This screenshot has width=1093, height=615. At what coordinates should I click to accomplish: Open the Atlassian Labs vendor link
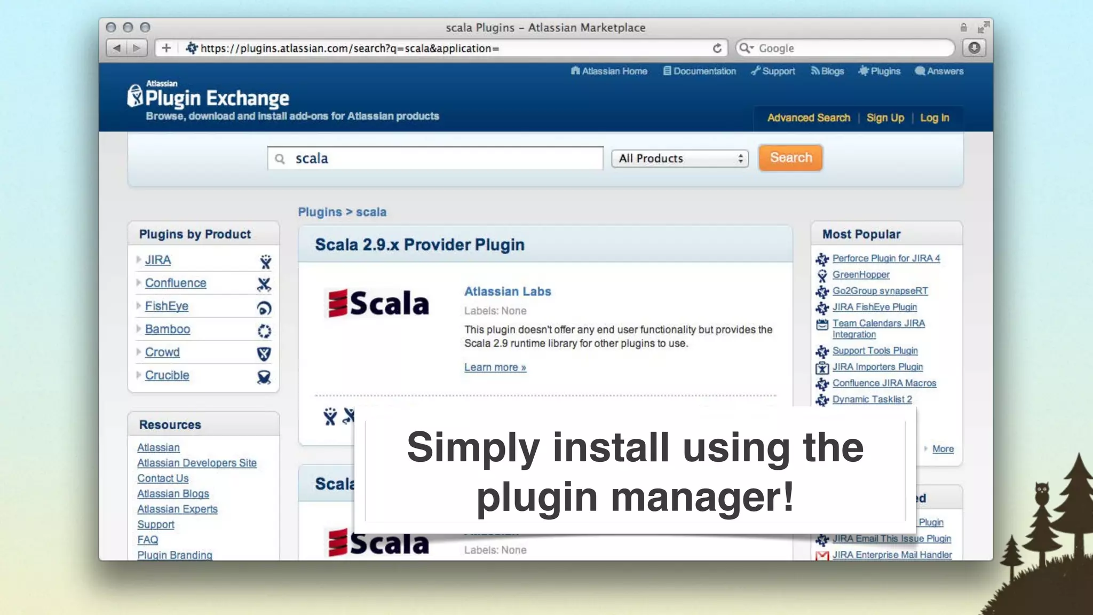pyautogui.click(x=508, y=291)
